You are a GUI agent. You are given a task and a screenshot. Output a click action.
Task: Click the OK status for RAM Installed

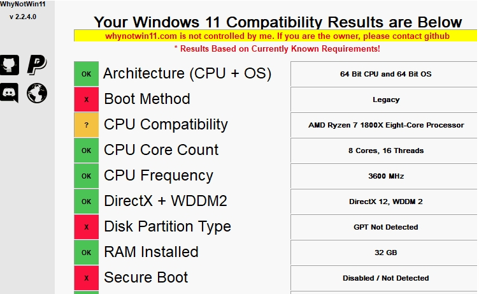[x=87, y=253]
